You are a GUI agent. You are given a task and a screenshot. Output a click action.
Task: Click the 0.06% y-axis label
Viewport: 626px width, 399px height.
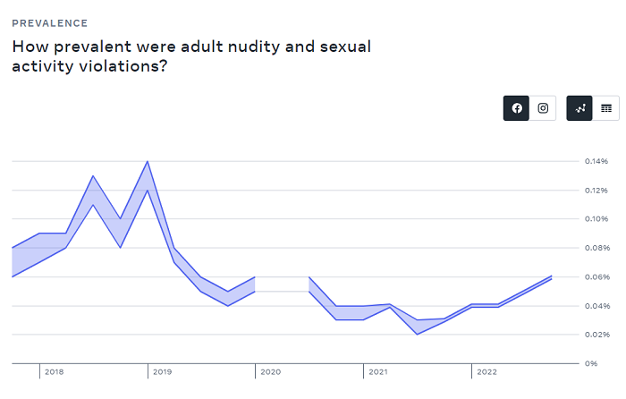click(x=597, y=276)
